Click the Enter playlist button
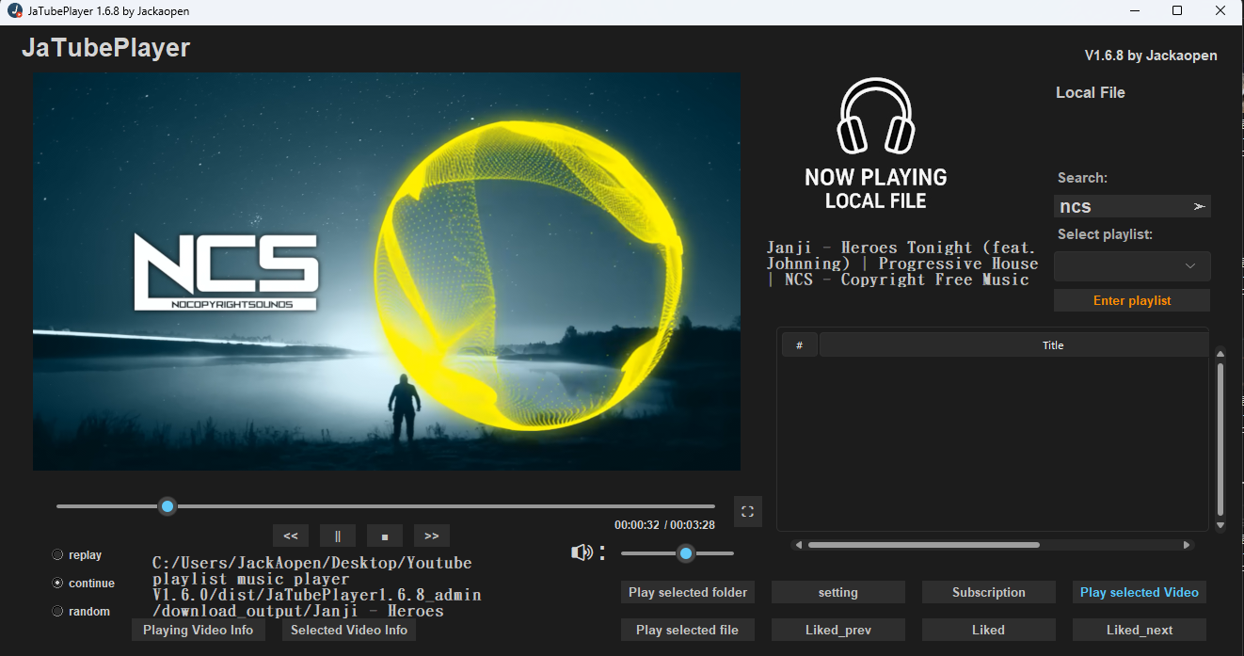Viewport: 1244px width, 656px height. [x=1132, y=300]
